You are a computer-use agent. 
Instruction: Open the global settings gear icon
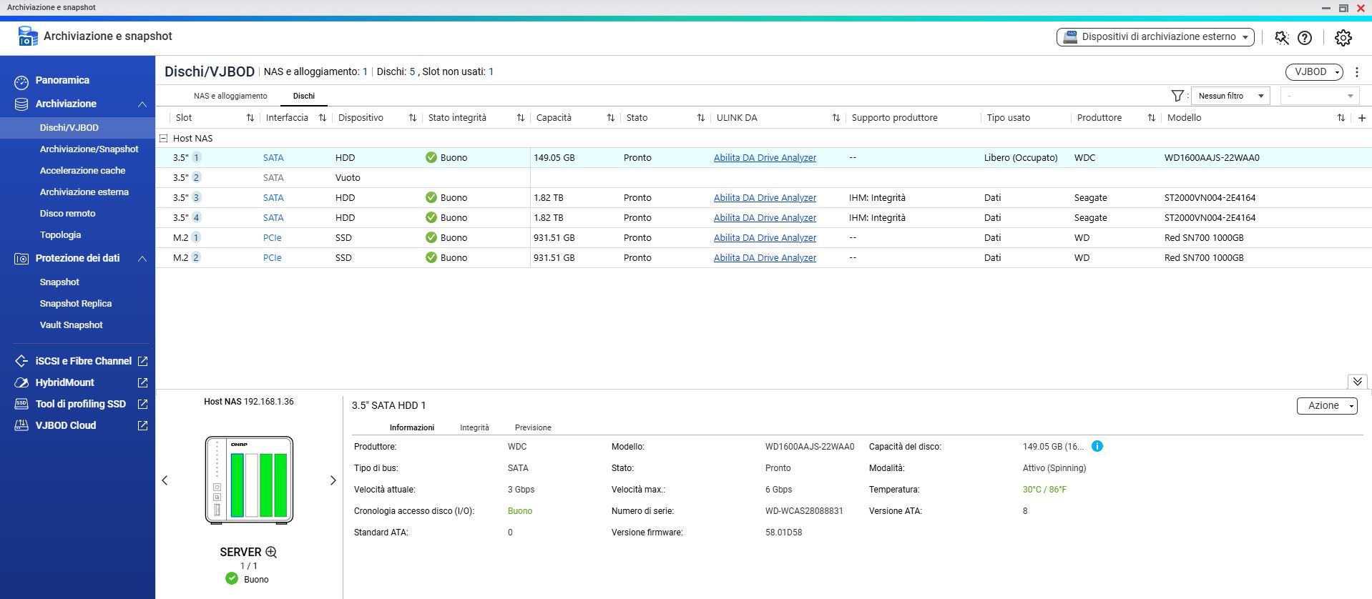click(1343, 38)
